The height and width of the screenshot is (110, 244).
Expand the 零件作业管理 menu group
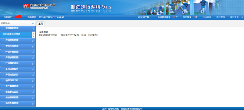click(x=18, y=46)
